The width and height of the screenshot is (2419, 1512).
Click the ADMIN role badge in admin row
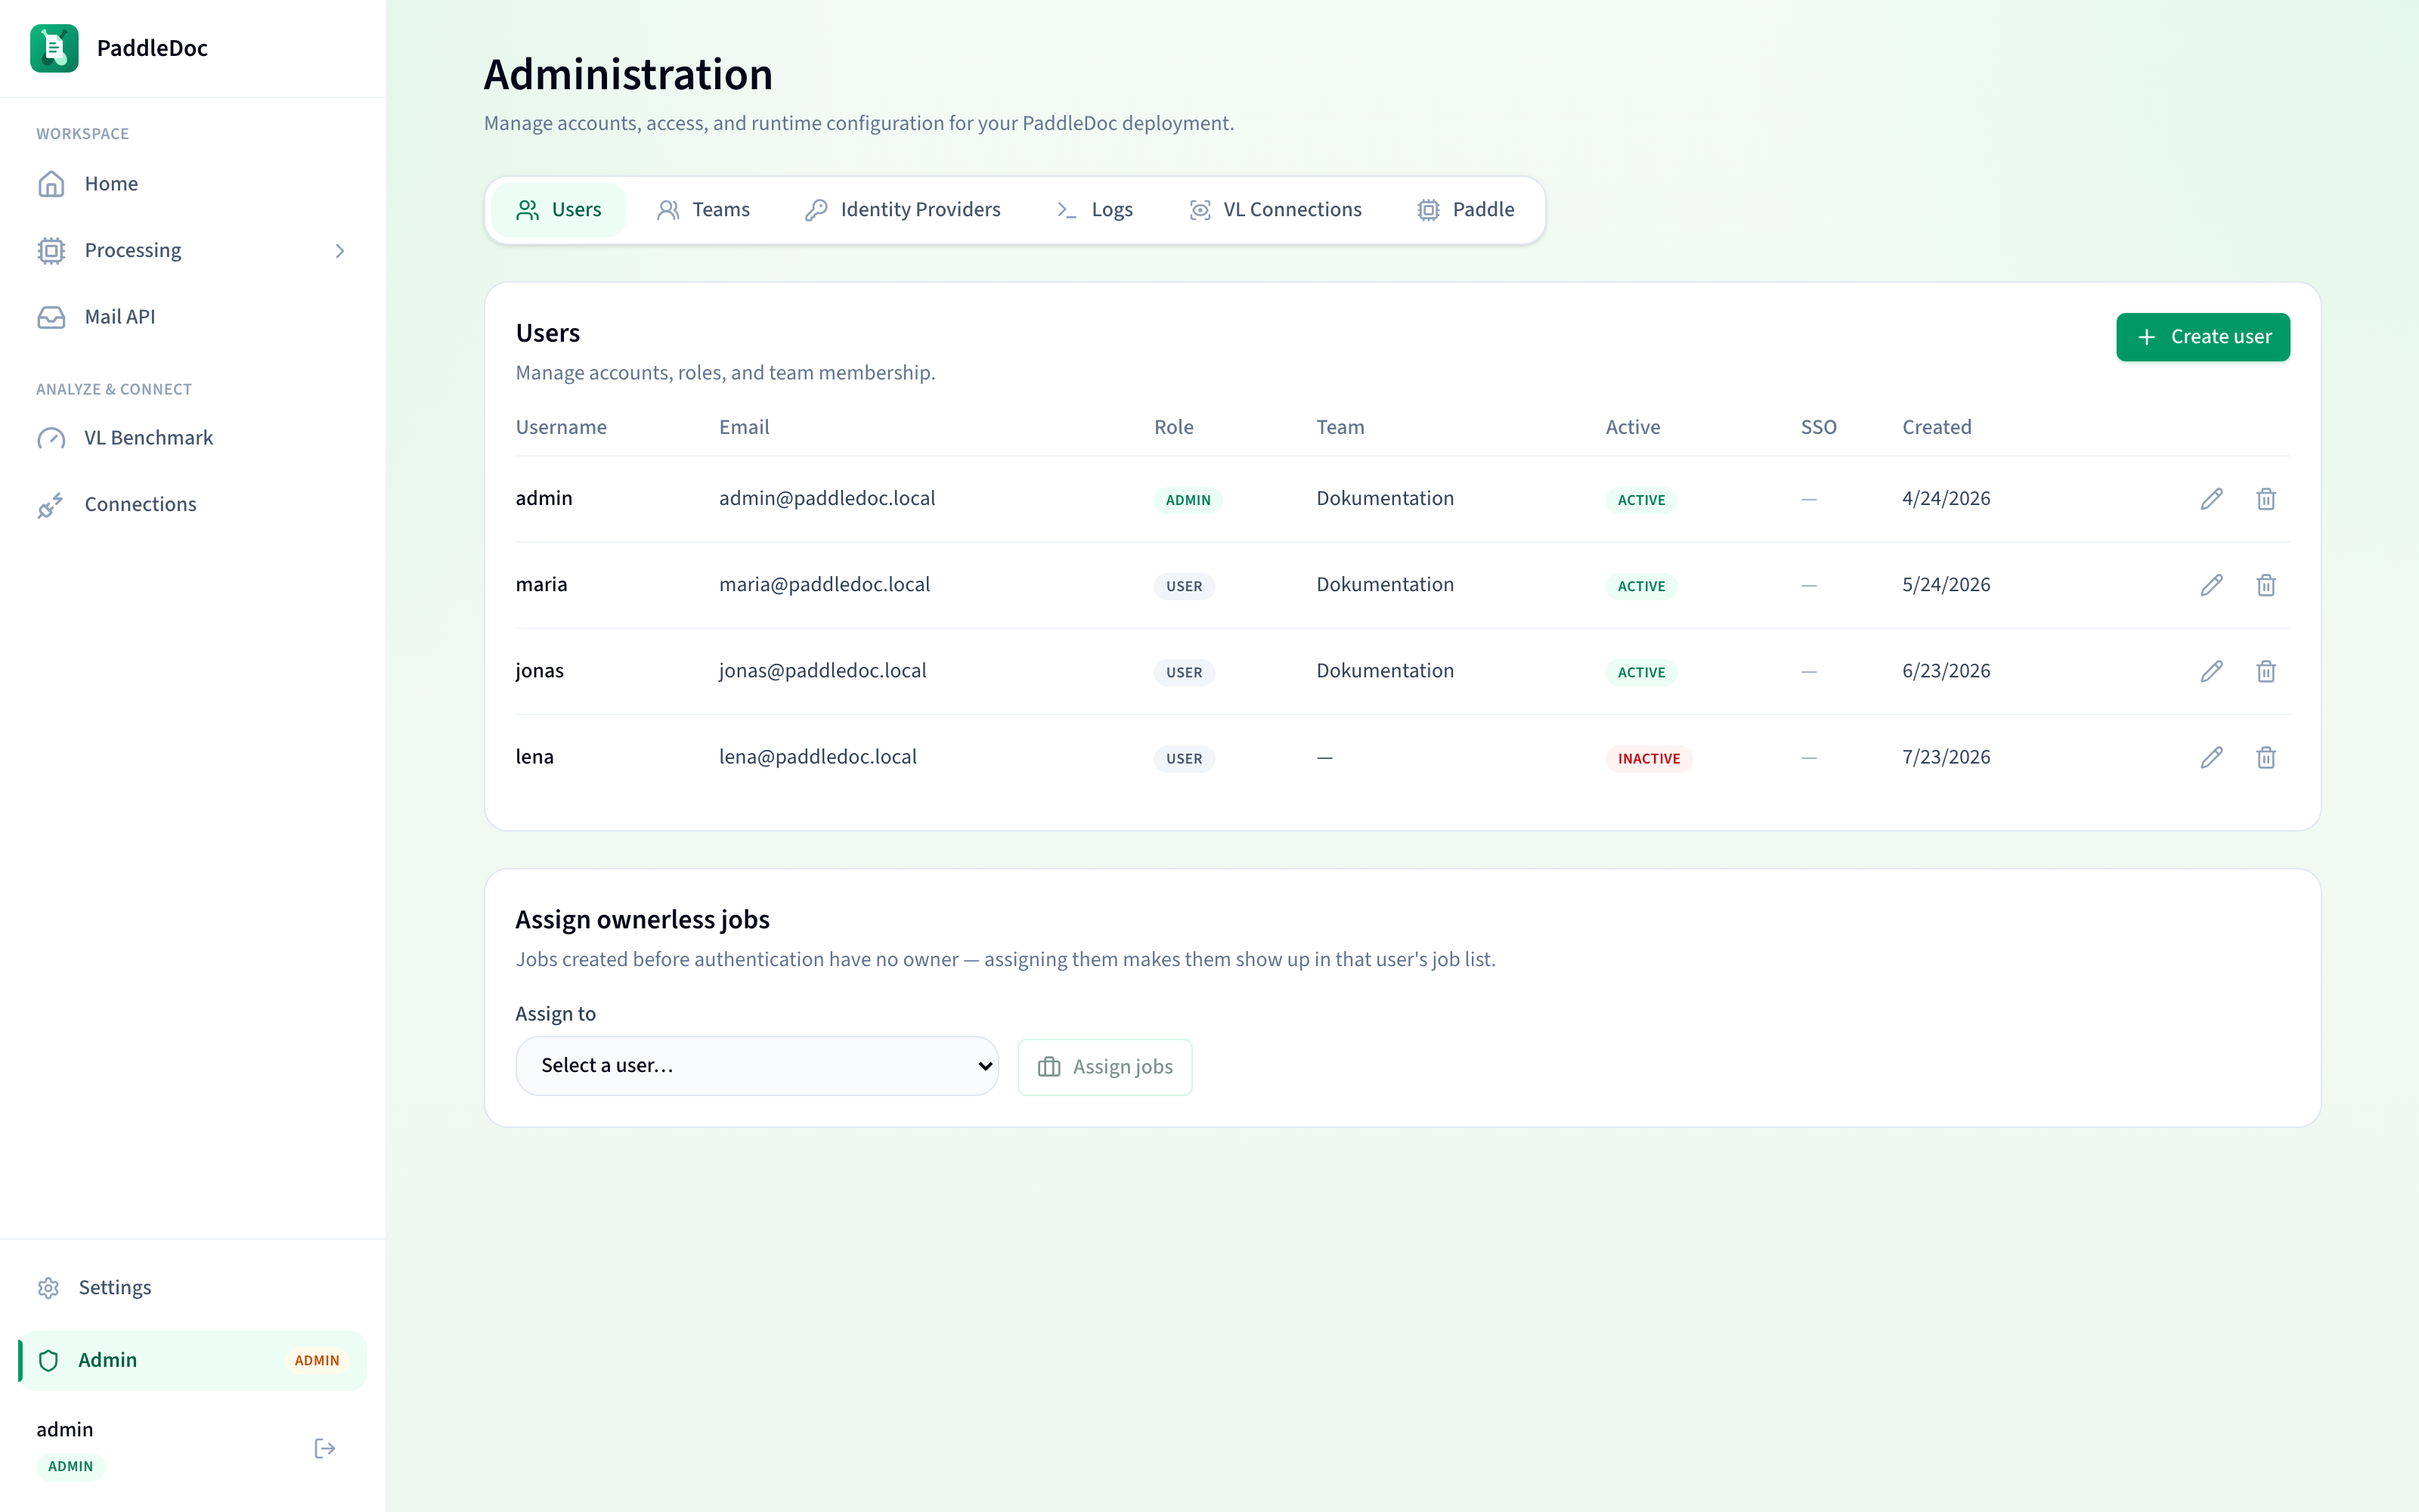tap(1188, 500)
